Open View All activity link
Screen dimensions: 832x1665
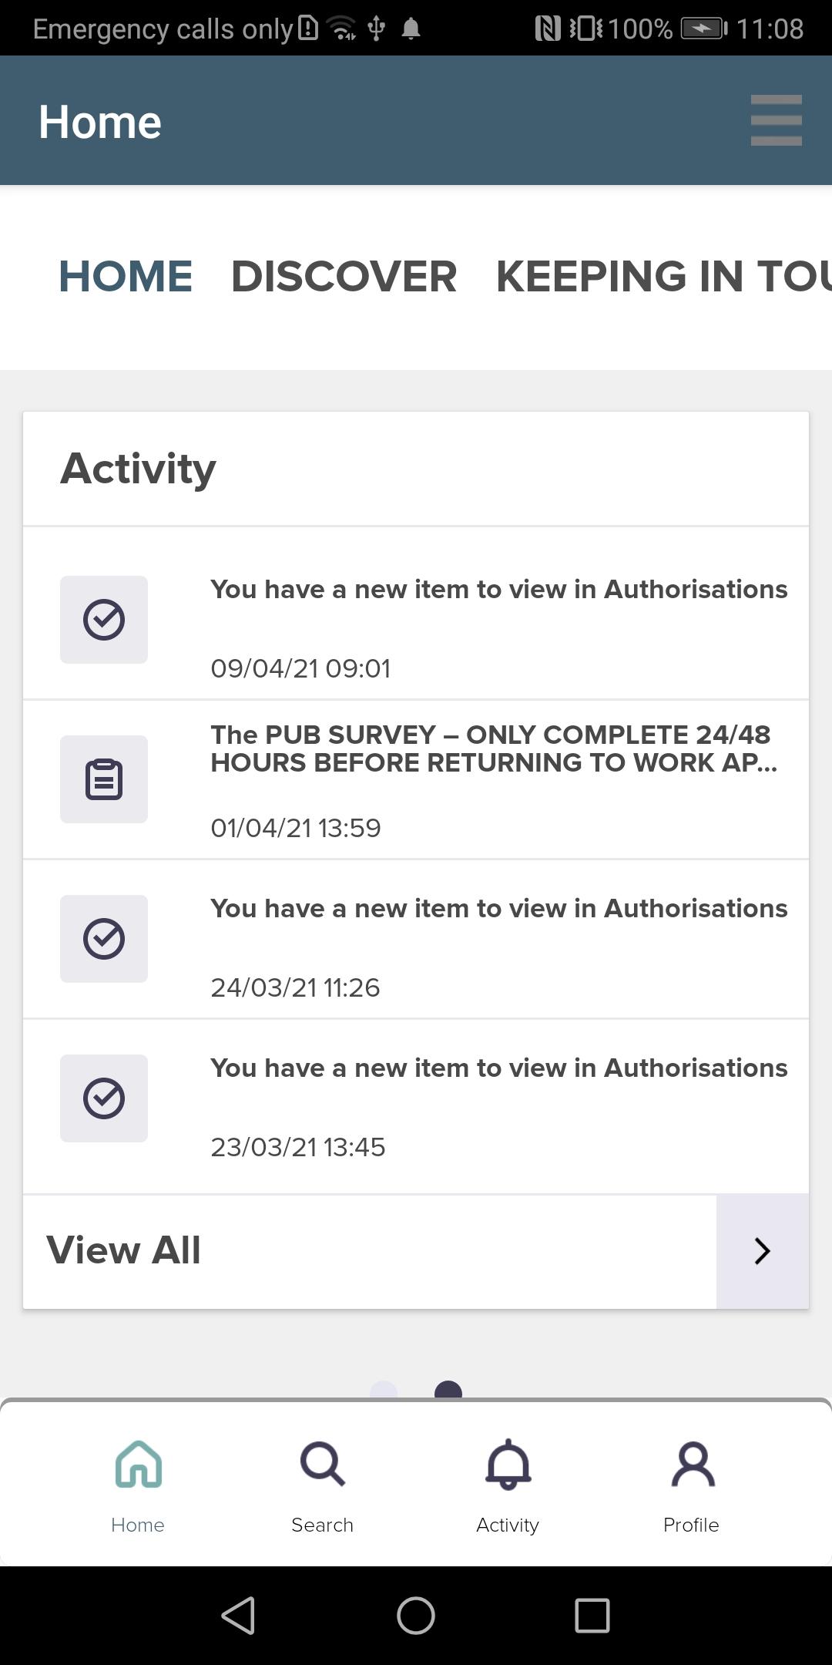click(124, 1250)
